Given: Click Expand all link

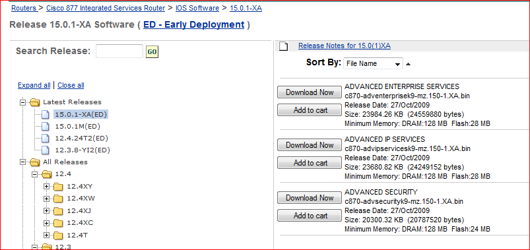Looking at the screenshot, I should pos(34,86).
